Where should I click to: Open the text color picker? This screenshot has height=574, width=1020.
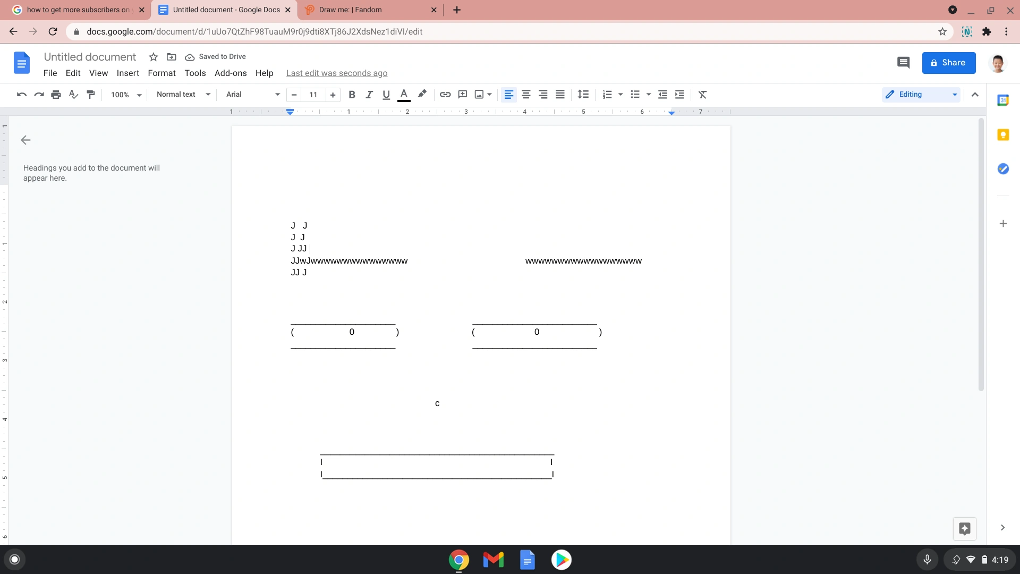(404, 95)
